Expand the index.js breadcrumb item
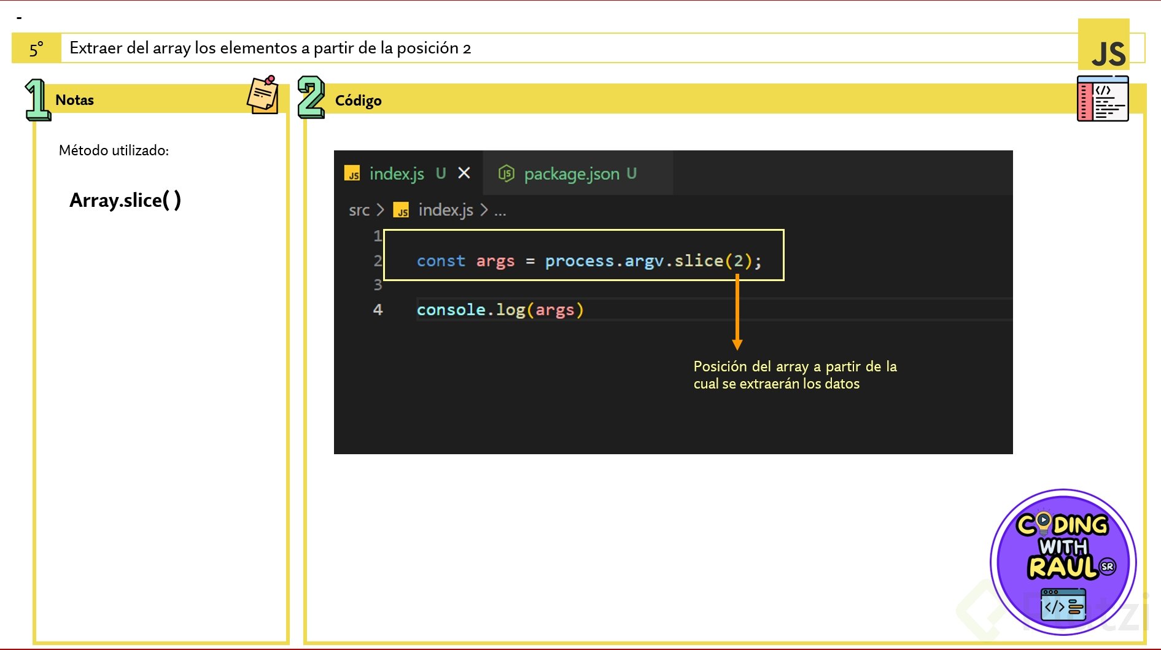 pyautogui.click(x=446, y=211)
